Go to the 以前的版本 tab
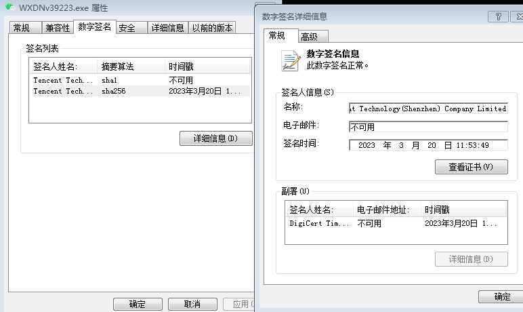 (x=213, y=28)
